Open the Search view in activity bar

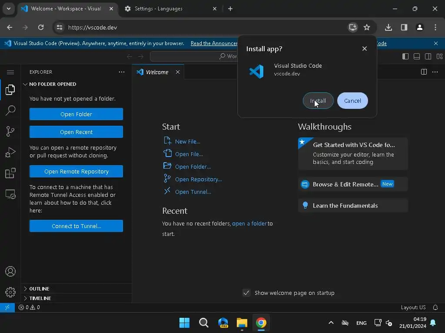coord(10,111)
